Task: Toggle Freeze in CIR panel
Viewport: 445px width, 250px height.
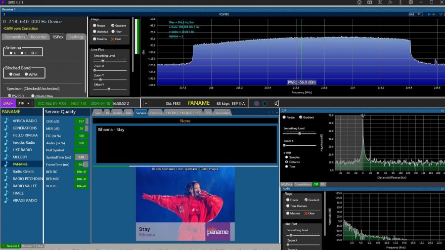Action: [284, 118]
